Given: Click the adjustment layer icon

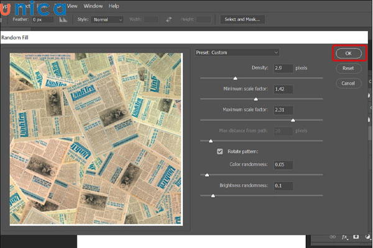Looking at the screenshot, I should (367, 237).
